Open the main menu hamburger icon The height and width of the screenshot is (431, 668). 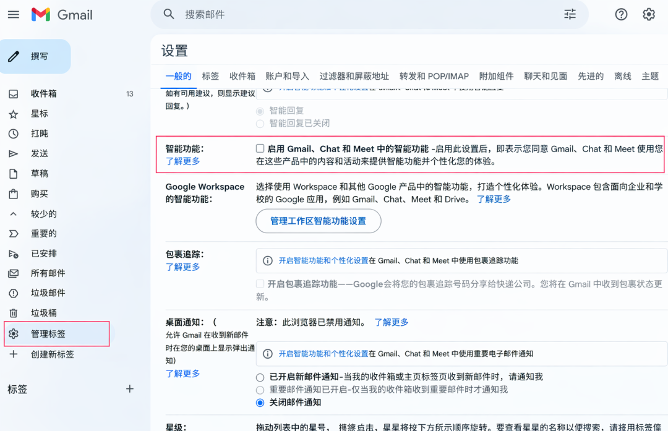(14, 14)
